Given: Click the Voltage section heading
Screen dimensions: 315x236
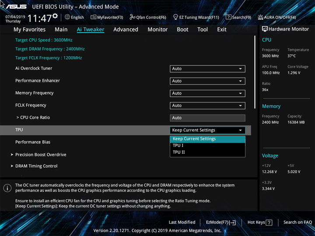Looking at the screenshot, I should pyautogui.click(x=270, y=156).
